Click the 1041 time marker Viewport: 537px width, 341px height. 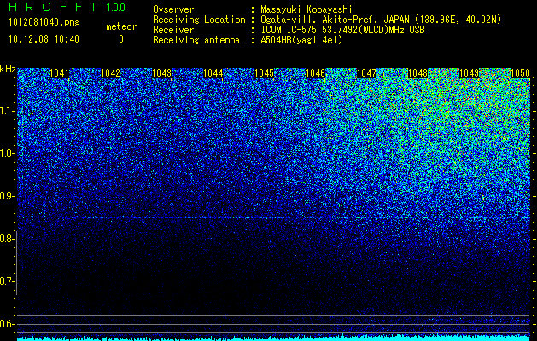pos(59,73)
